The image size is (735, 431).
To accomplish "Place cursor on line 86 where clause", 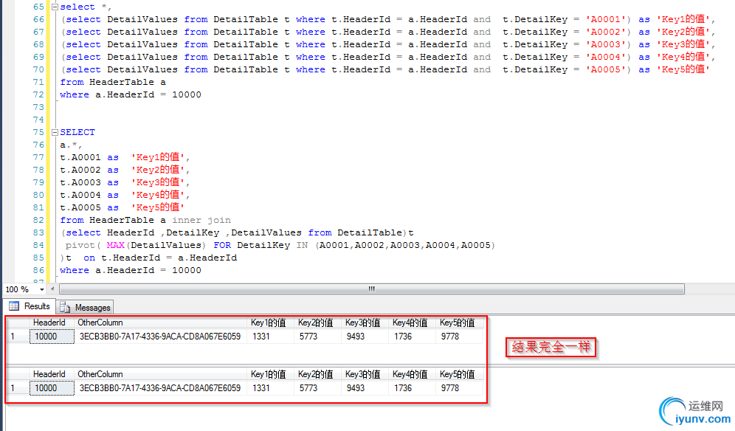I will click(x=131, y=271).
